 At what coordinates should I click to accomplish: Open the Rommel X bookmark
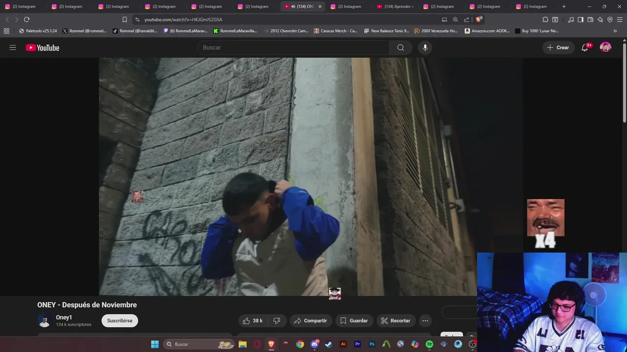tap(84, 31)
